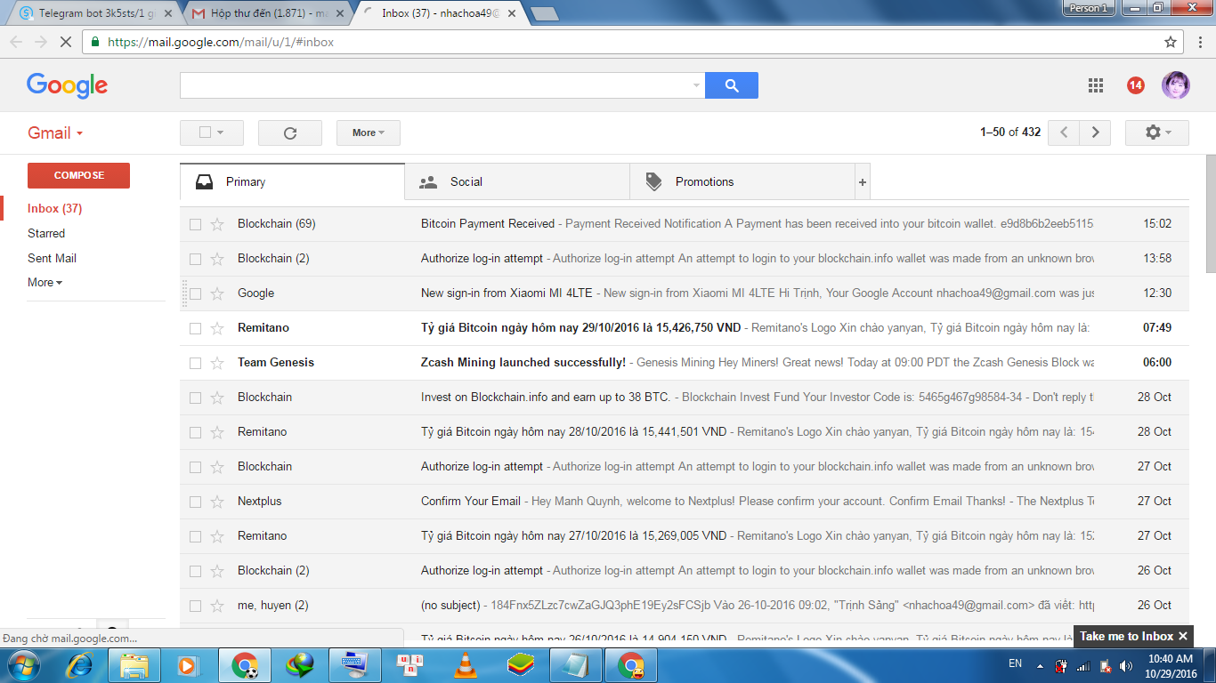The width and height of the screenshot is (1216, 683).
Task: Switch to the Social inbox tab
Action: click(x=517, y=182)
